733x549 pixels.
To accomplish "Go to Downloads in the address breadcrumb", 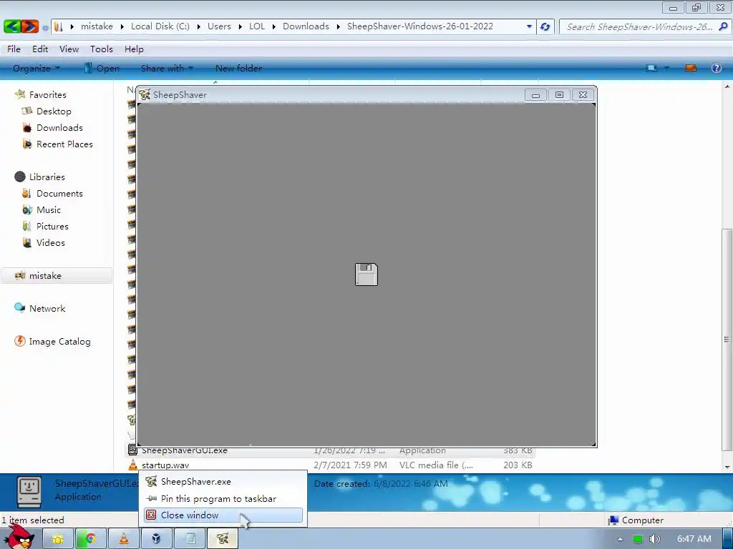I will pos(306,26).
